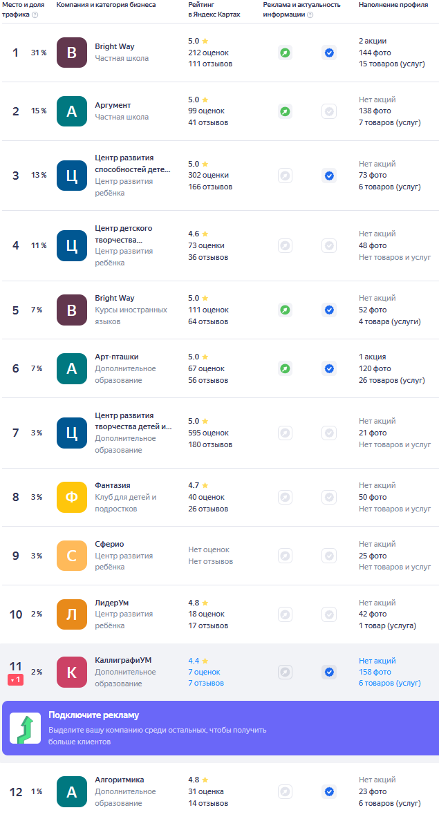Click the red position drop badge under 11
This screenshot has width=439, height=819.
[16, 680]
